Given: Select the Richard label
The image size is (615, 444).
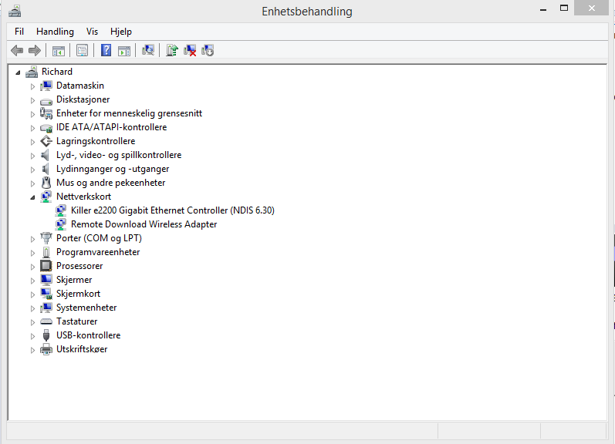Looking at the screenshot, I should click(57, 72).
